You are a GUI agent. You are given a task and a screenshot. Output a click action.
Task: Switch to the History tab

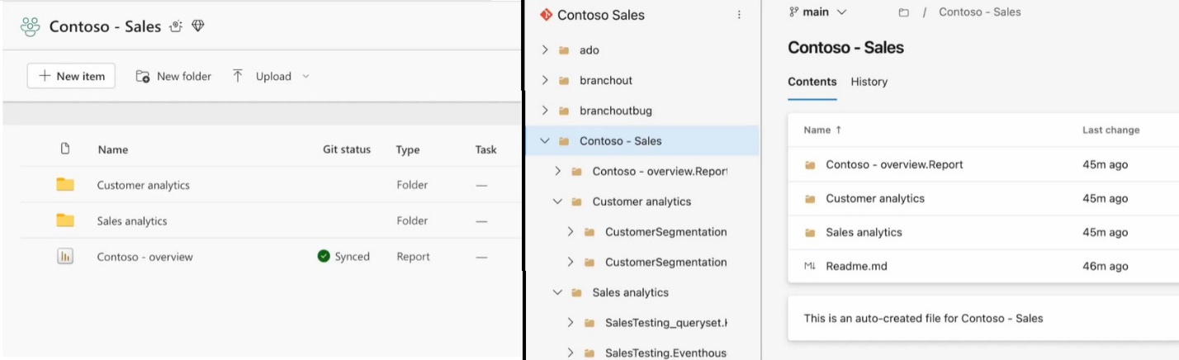pos(869,82)
